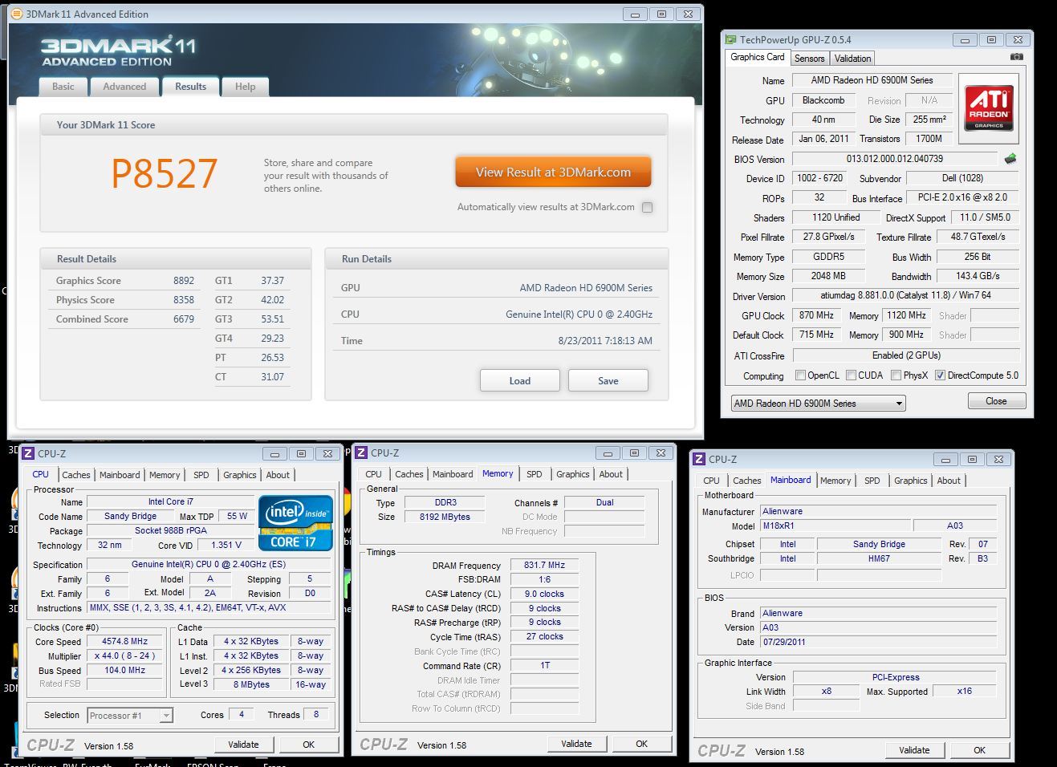Open the Results tab in 3DMark 11
The width and height of the screenshot is (1057, 767).
[x=191, y=87]
